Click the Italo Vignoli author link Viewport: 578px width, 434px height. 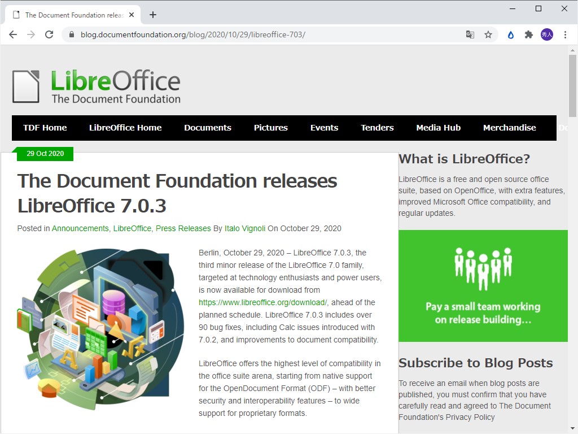244,228
